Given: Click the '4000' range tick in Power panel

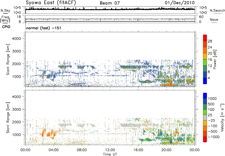Looking at the screenshot, I should coord(16,39).
